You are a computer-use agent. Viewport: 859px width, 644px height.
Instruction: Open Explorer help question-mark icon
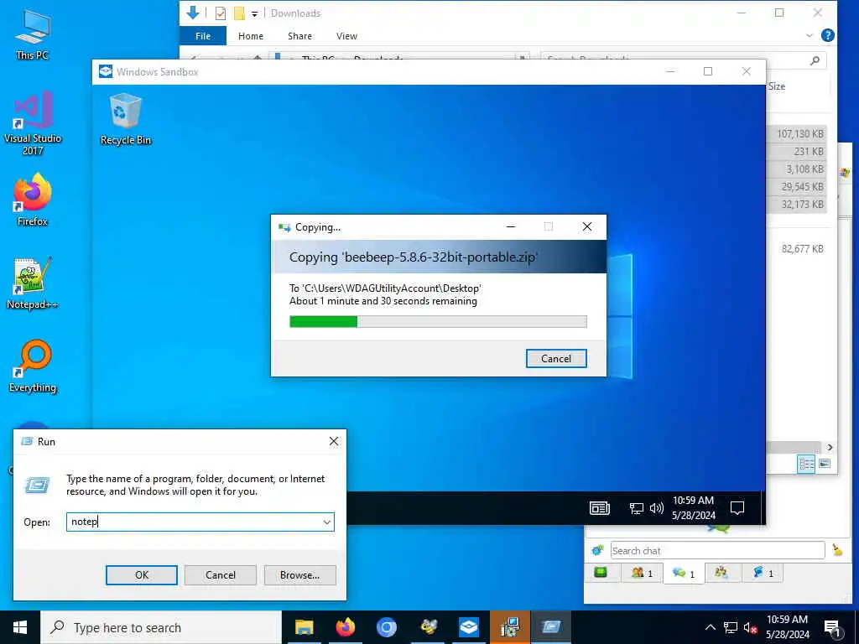(828, 35)
